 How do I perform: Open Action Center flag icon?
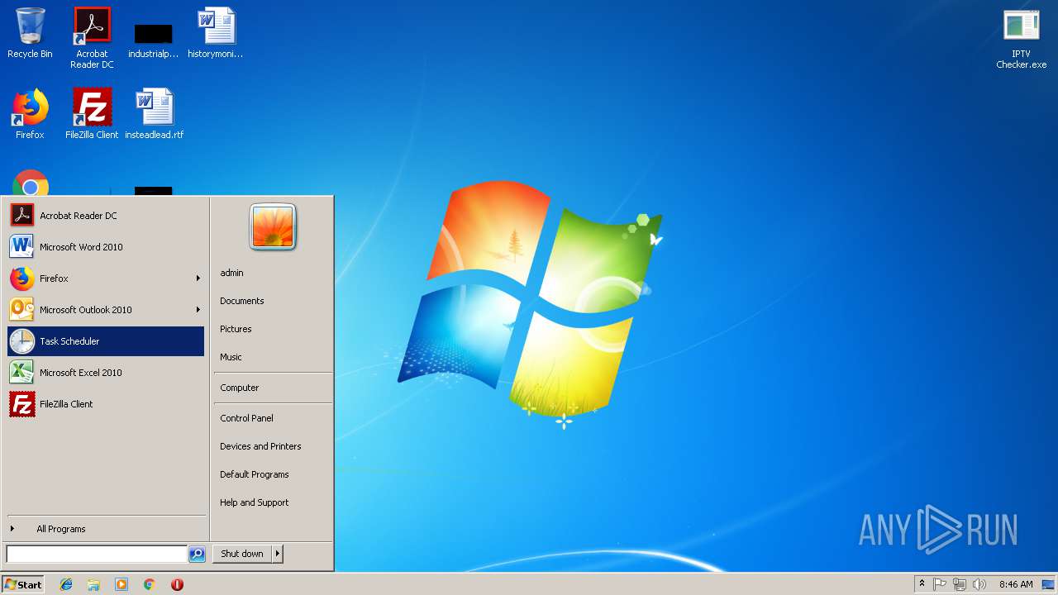point(940,584)
